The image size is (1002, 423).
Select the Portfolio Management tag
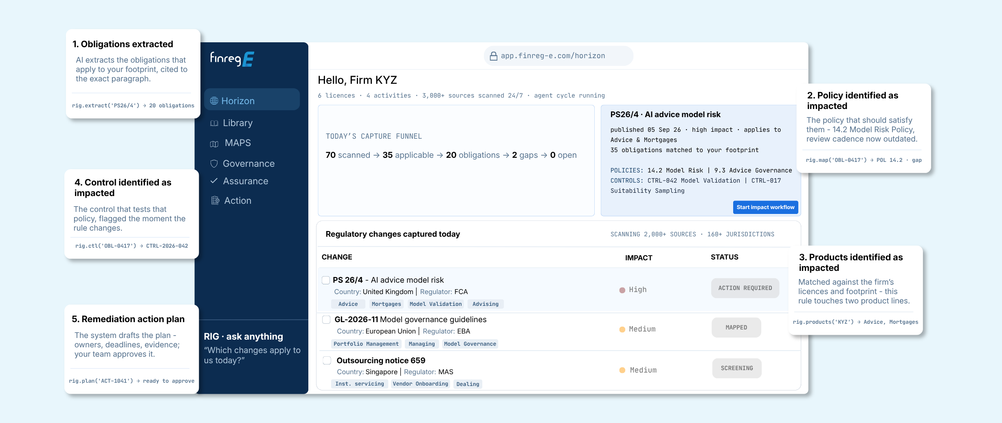pyautogui.click(x=366, y=344)
